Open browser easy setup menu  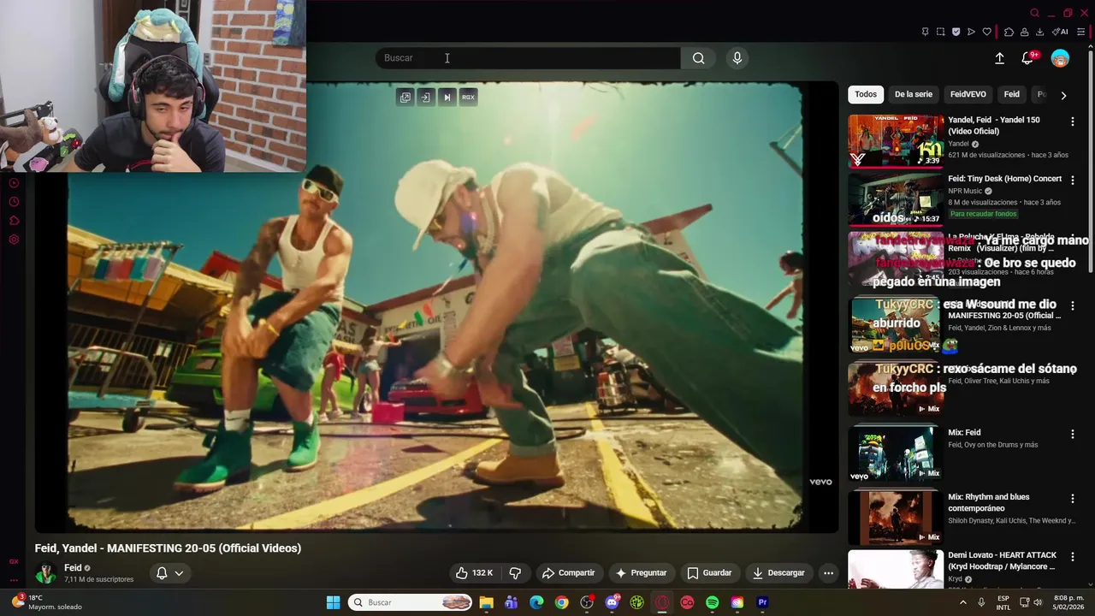click(x=1080, y=32)
